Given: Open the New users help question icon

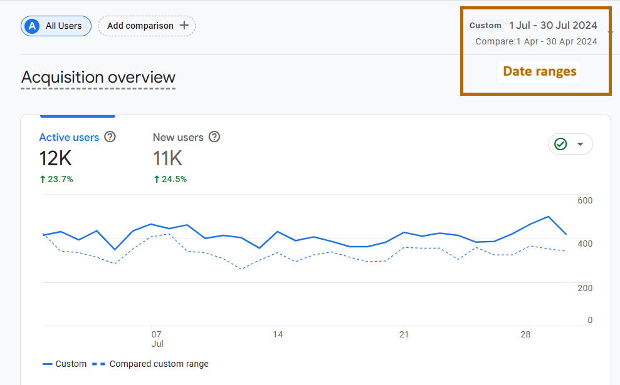Looking at the screenshot, I should pos(214,137).
